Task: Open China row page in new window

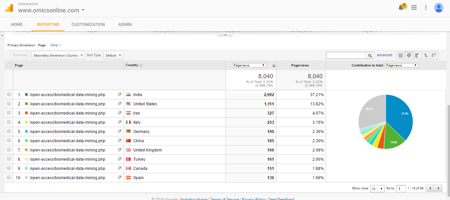Action: pyautogui.click(x=119, y=141)
